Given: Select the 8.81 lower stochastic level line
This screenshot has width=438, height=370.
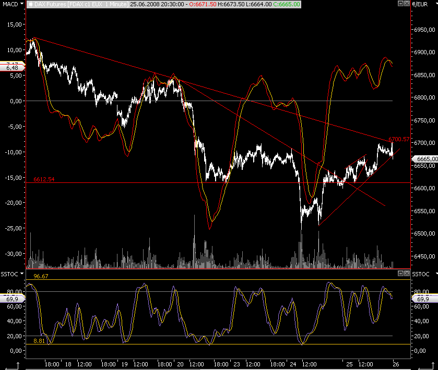Looking at the screenshot, I should [218, 344].
